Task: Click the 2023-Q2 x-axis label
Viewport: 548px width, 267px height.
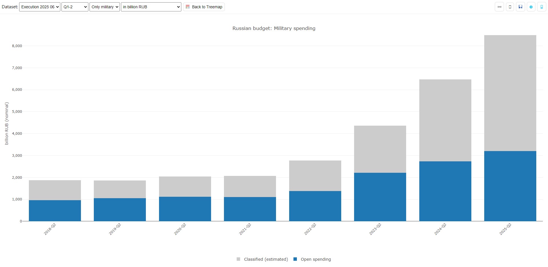Action: point(375,229)
